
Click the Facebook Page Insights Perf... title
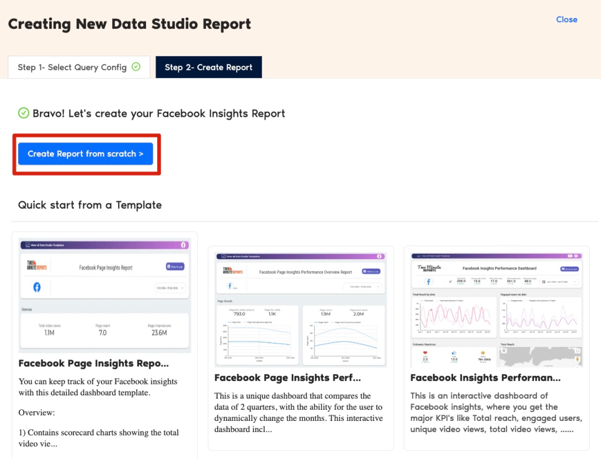[288, 378]
